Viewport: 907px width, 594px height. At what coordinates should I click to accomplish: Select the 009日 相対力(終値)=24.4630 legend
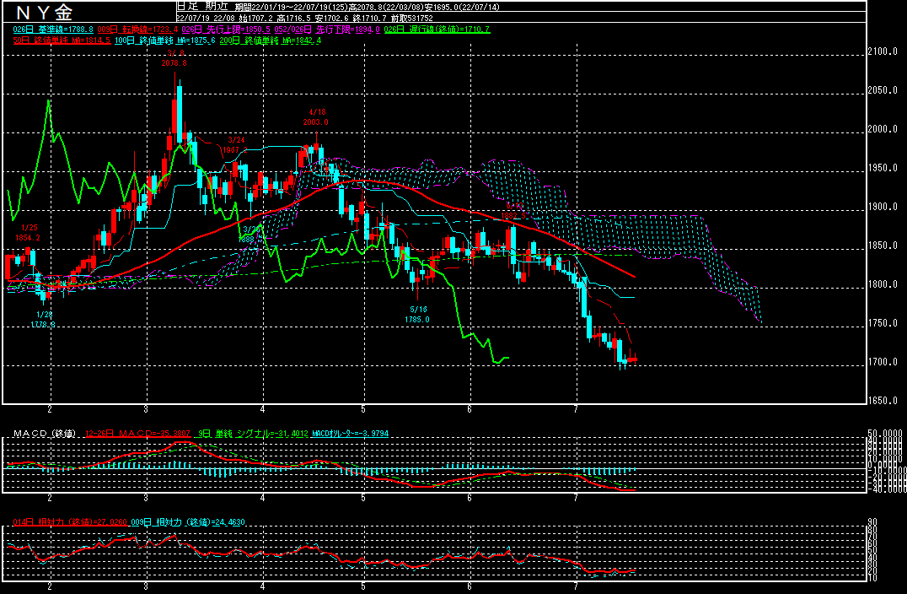click(x=188, y=522)
